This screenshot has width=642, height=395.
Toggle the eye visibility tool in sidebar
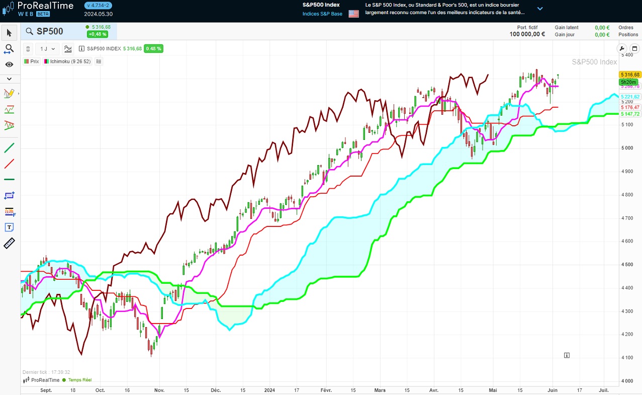(9, 64)
